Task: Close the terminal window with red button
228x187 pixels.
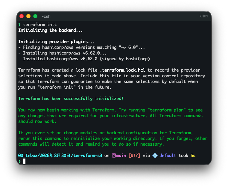Action: [22, 16]
